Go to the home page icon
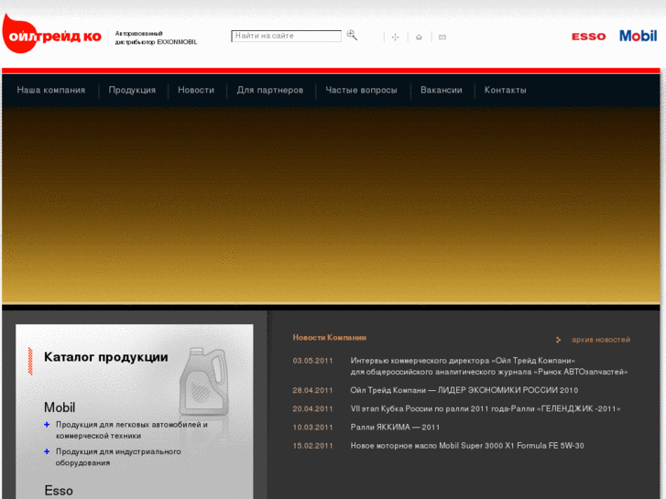This screenshot has height=499, width=666. 419,38
